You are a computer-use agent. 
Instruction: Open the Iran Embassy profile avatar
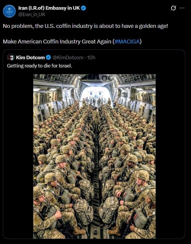coord(9,11)
